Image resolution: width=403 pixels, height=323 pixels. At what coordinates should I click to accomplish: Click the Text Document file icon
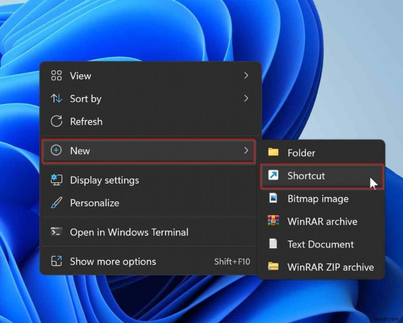click(x=273, y=245)
